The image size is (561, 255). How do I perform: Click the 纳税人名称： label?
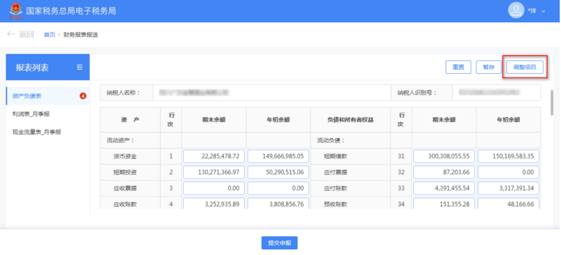[x=124, y=93]
